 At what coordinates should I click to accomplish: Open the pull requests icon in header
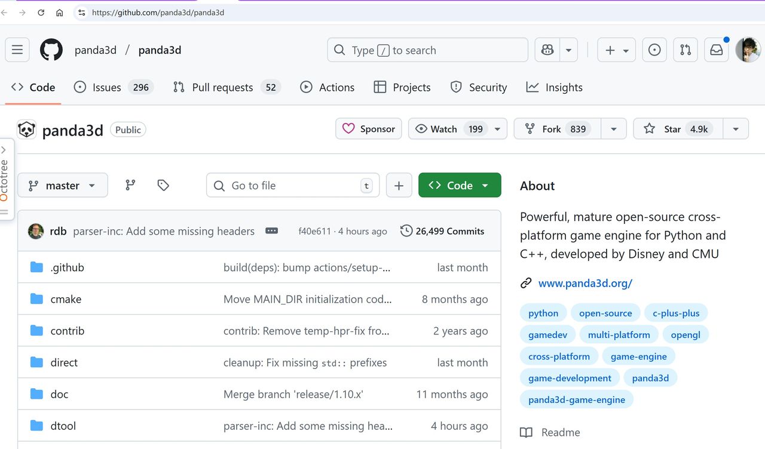(686, 50)
